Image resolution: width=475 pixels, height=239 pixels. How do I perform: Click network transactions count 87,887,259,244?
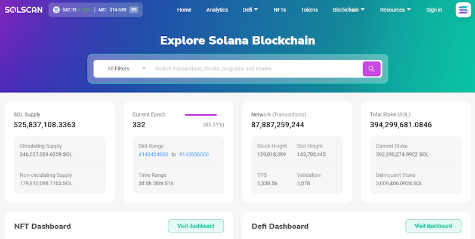coord(277,125)
